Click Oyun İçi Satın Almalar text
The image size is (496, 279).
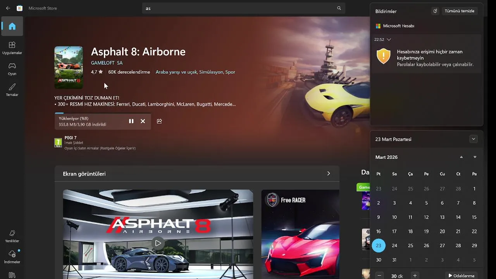pyautogui.click(x=100, y=148)
